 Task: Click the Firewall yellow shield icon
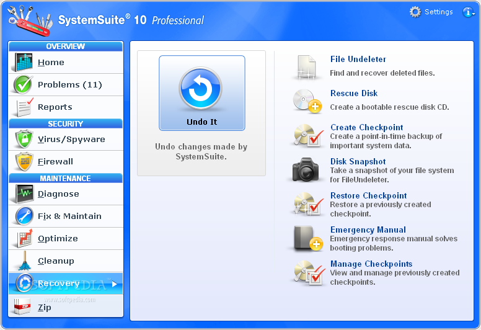(24, 161)
